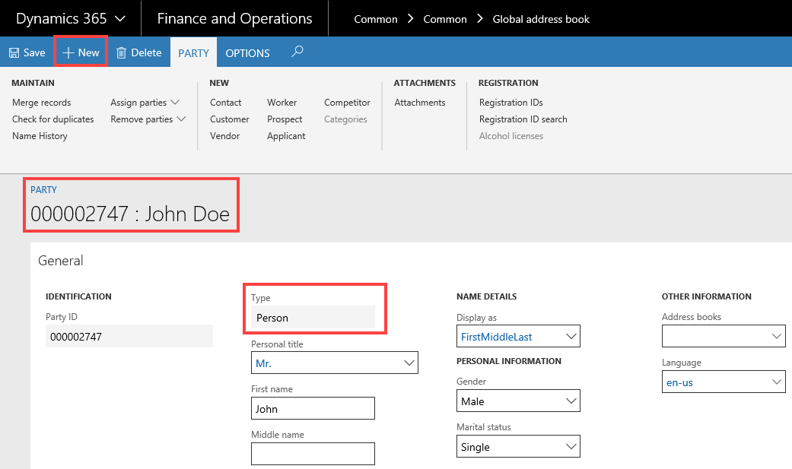The height and width of the screenshot is (469, 792).
Task: Click the Middle name input field
Action: pyautogui.click(x=313, y=454)
